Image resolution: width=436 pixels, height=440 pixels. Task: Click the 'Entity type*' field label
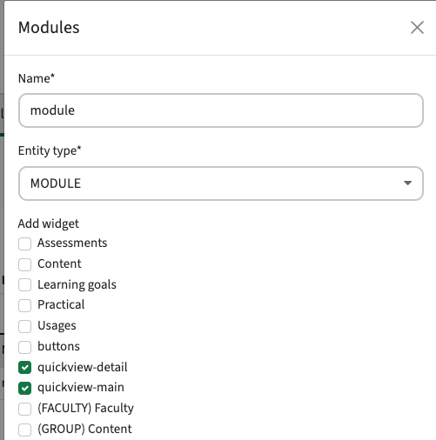(50, 150)
